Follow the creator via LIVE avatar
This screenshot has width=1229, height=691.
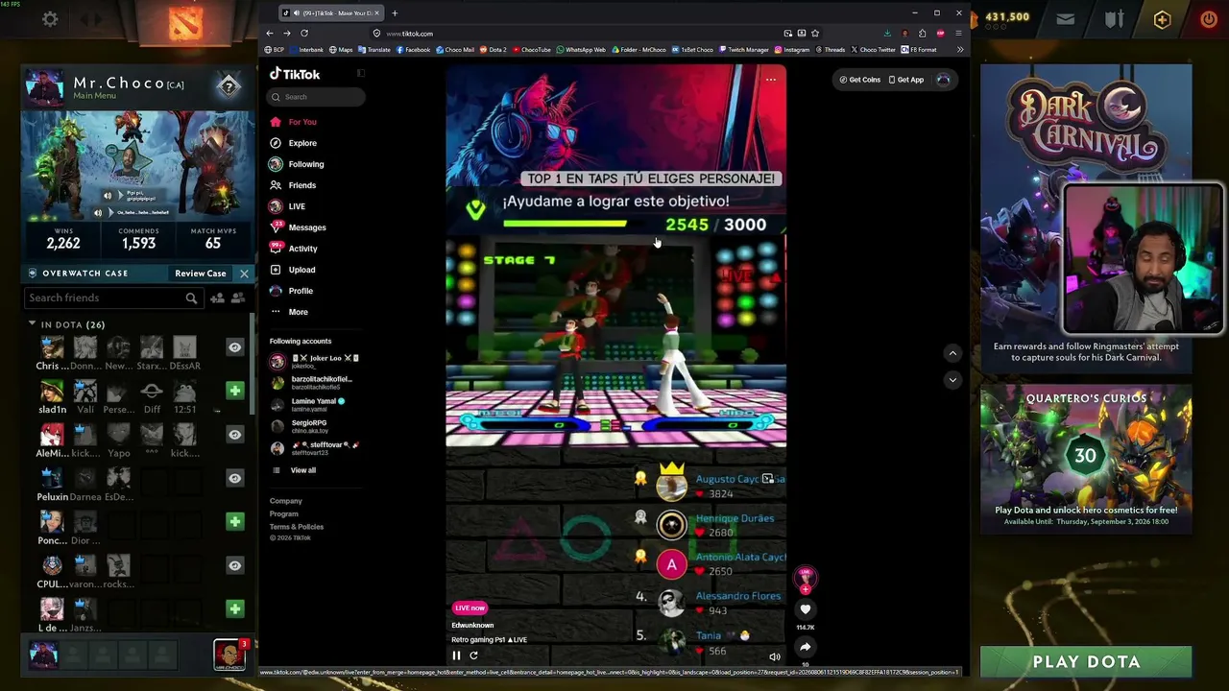tap(806, 579)
